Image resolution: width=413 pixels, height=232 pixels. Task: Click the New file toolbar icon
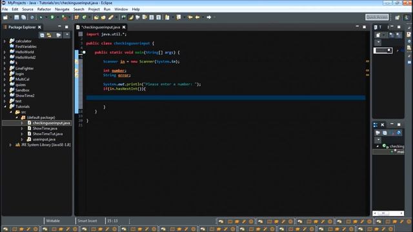coord(6,17)
